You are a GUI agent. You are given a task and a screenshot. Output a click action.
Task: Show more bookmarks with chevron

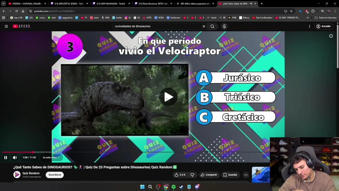point(307,18)
